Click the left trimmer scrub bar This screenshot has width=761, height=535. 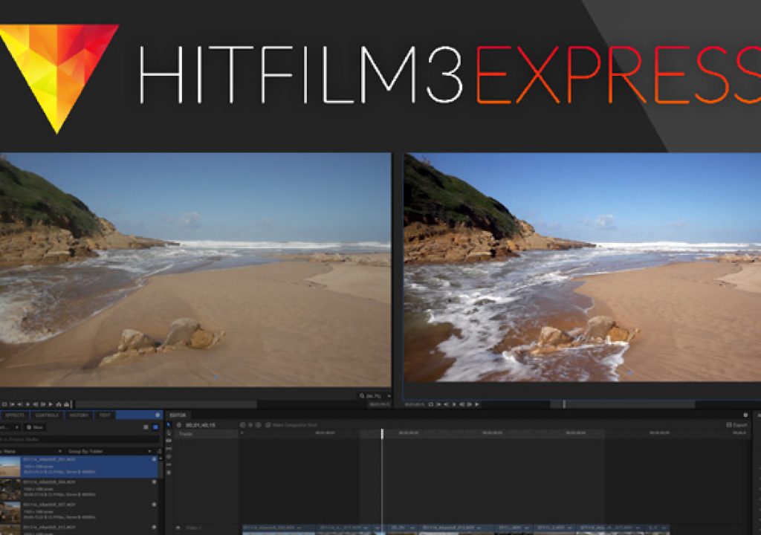(x=166, y=404)
